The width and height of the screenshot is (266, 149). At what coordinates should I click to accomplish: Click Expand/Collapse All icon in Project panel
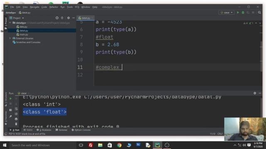[62, 18]
